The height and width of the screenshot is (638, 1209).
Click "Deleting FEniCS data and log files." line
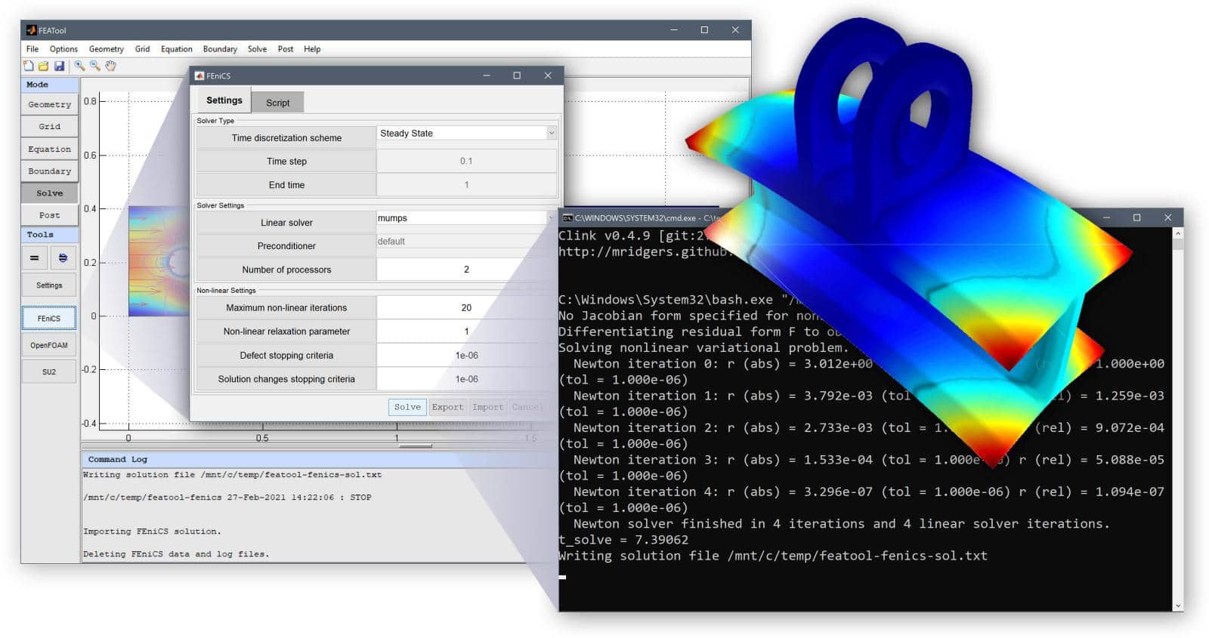176,554
